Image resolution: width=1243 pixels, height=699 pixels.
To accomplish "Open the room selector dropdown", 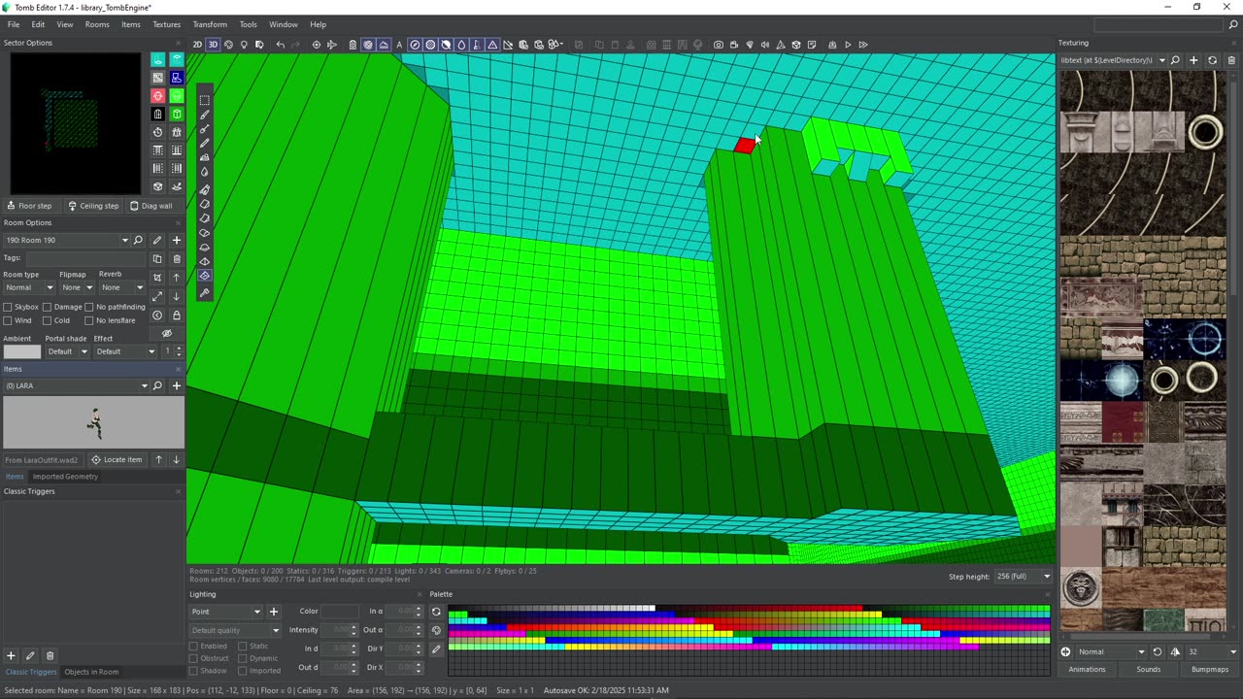I will [124, 240].
